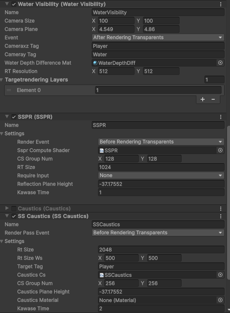Uncheck the SSPR feature checkbox
The height and width of the screenshot is (313, 230).
14,117
